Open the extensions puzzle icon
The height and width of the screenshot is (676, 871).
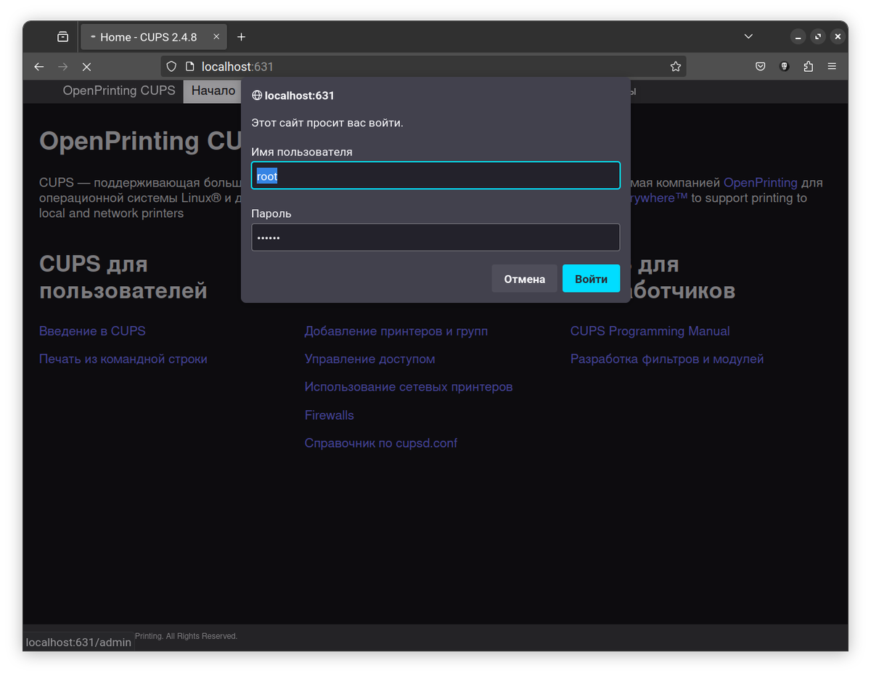(809, 67)
